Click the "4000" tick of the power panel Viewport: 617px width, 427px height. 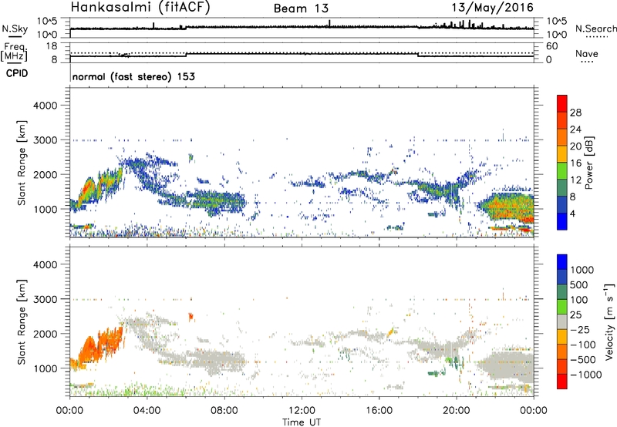coord(46,106)
